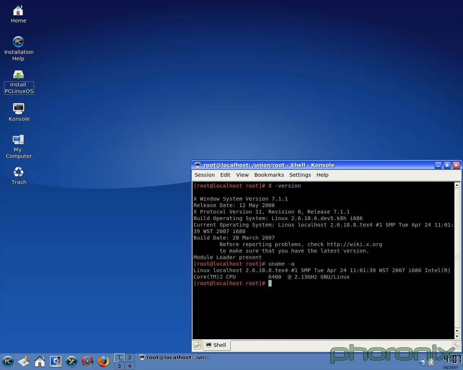Image resolution: width=463 pixels, height=370 pixels.
Task: Open the Help menu in Konsole
Action: click(x=322, y=175)
